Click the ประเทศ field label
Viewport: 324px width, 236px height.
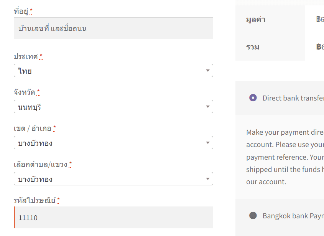tap(26, 56)
